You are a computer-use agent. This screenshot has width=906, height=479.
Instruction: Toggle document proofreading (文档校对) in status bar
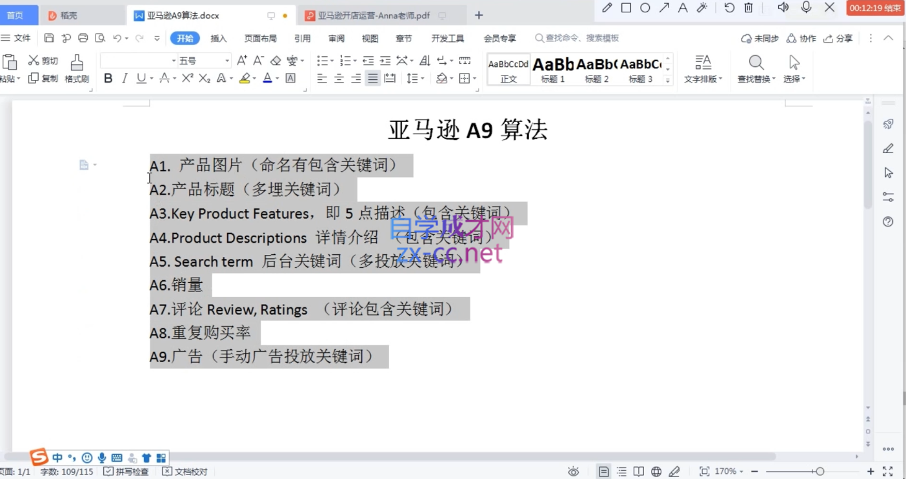click(185, 472)
